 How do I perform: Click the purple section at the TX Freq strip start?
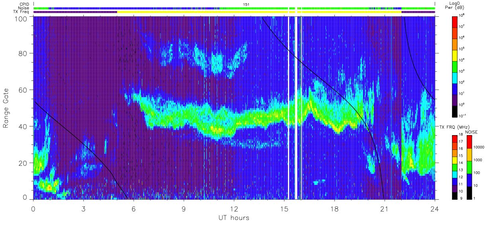75,12
